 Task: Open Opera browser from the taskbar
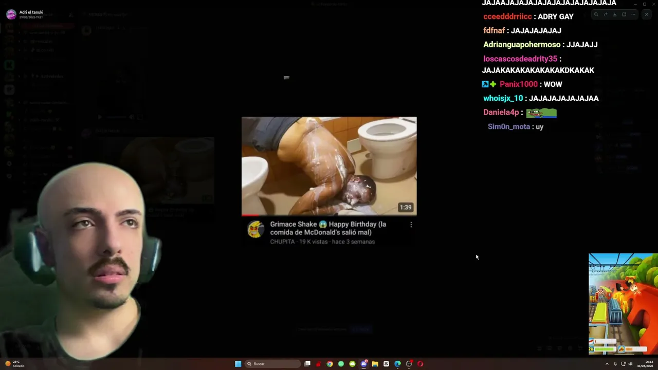[x=420, y=364]
